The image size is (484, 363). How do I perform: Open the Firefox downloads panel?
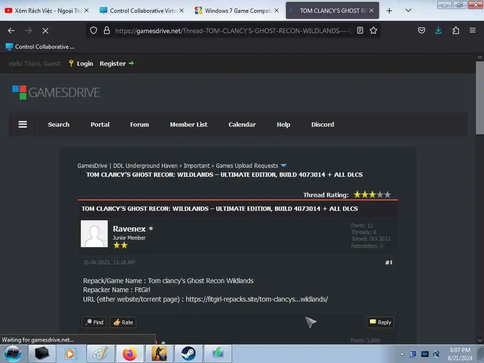pyautogui.click(x=438, y=31)
